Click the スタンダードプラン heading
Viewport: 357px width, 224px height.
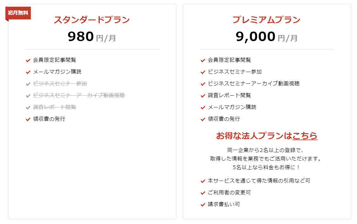click(x=92, y=20)
